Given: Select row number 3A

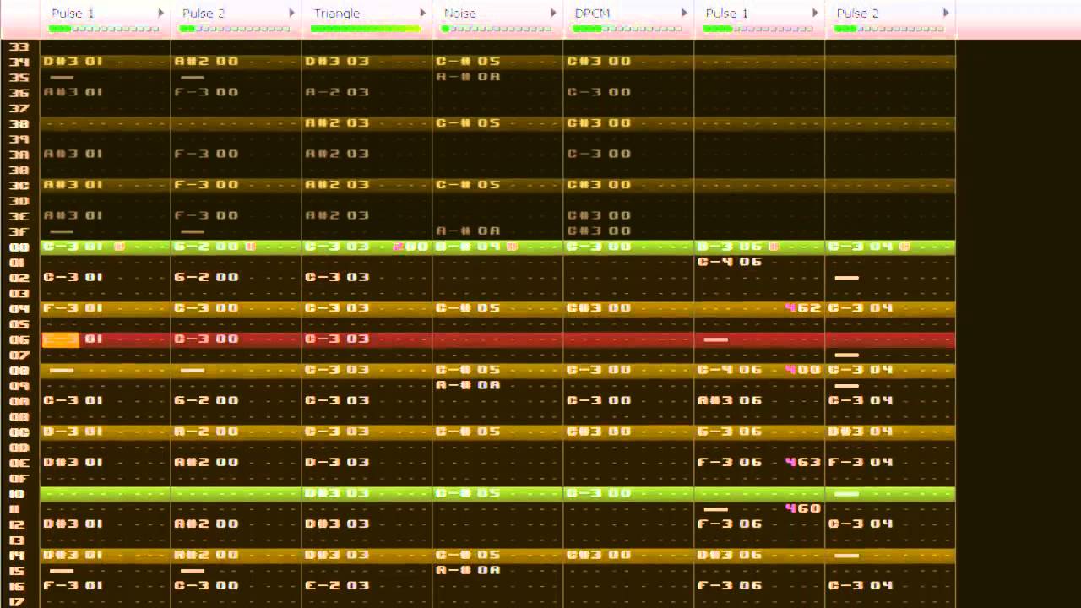Looking at the screenshot, I should coord(19,154).
